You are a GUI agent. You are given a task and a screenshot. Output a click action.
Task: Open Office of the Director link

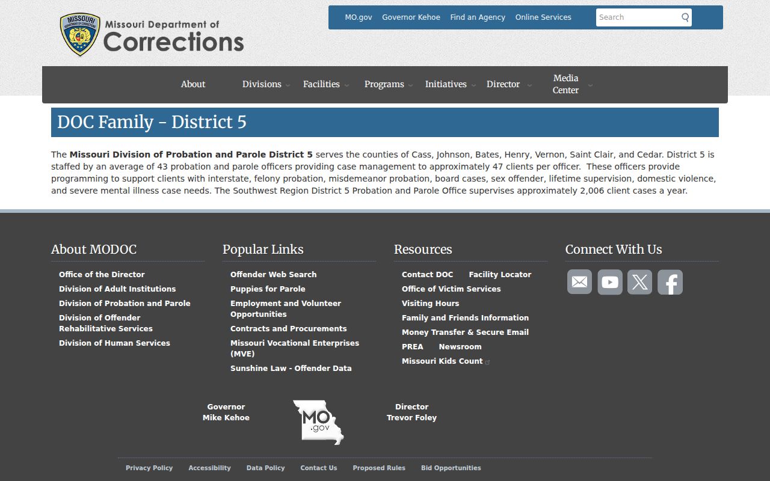tap(102, 274)
